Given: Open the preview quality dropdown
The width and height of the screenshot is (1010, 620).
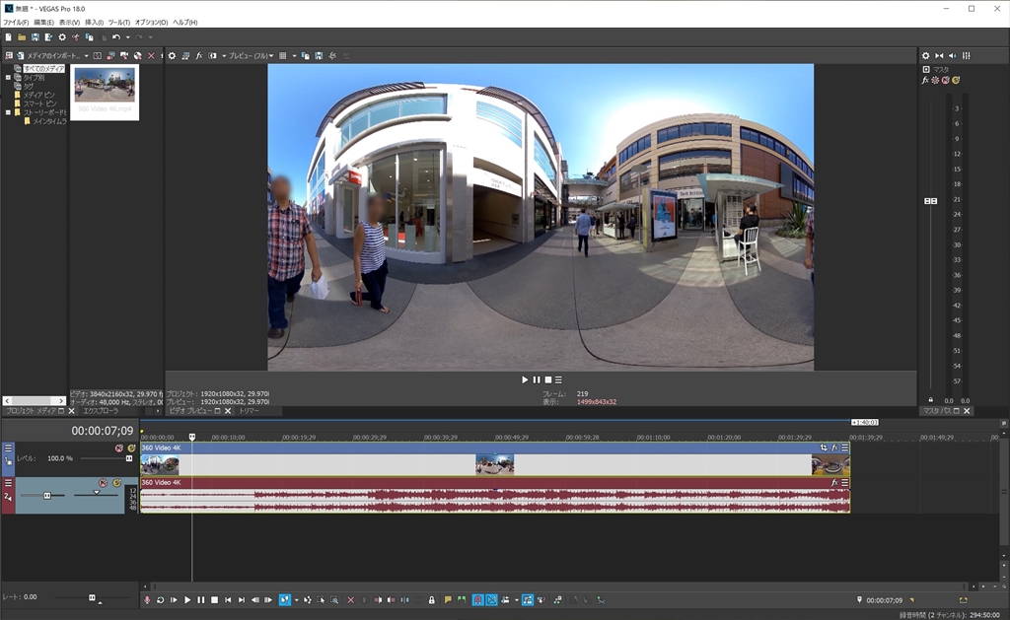Looking at the screenshot, I should click(251, 55).
